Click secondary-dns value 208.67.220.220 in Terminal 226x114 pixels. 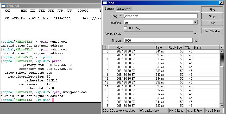59,69
